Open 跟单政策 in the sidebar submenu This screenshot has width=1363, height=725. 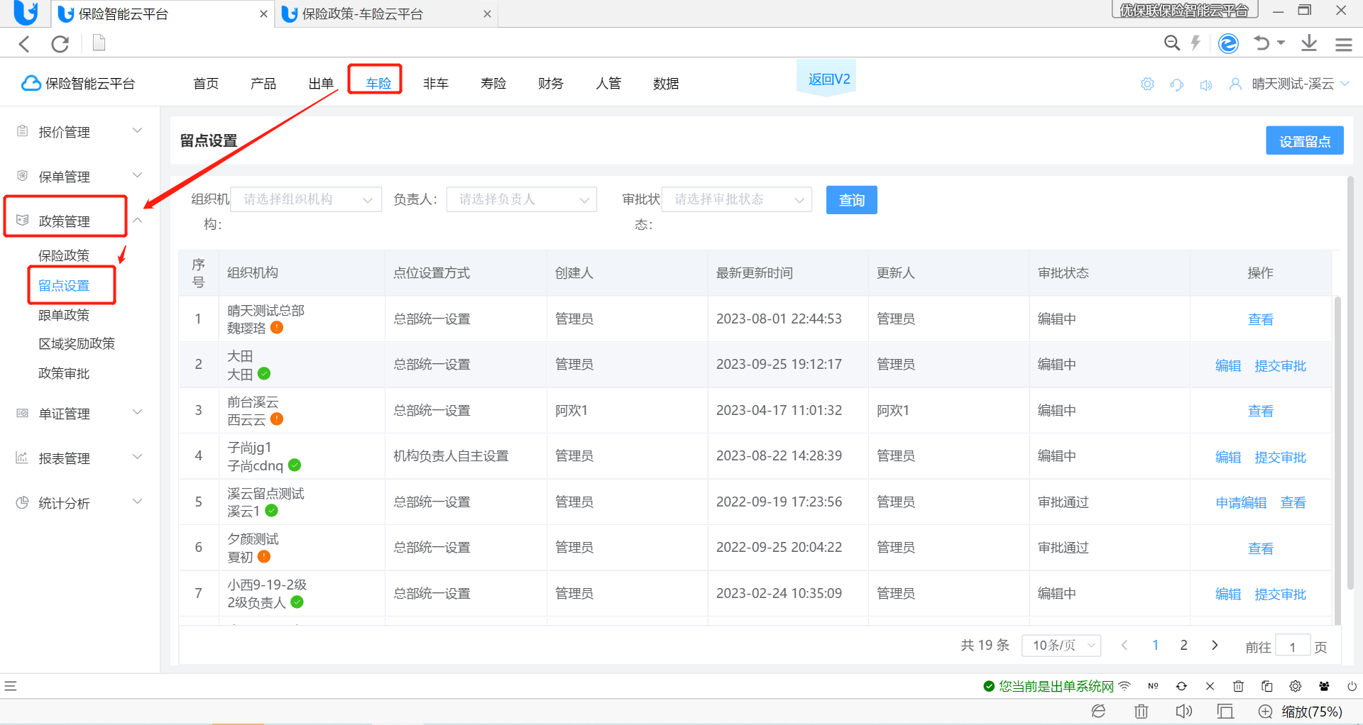(x=64, y=315)
